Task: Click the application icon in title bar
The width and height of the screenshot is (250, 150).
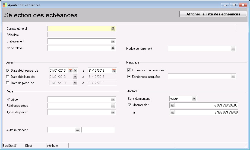Action: [x=5, y=5]
